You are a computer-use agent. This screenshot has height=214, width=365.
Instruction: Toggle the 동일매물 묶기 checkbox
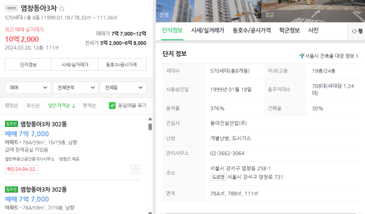(112, 105)
